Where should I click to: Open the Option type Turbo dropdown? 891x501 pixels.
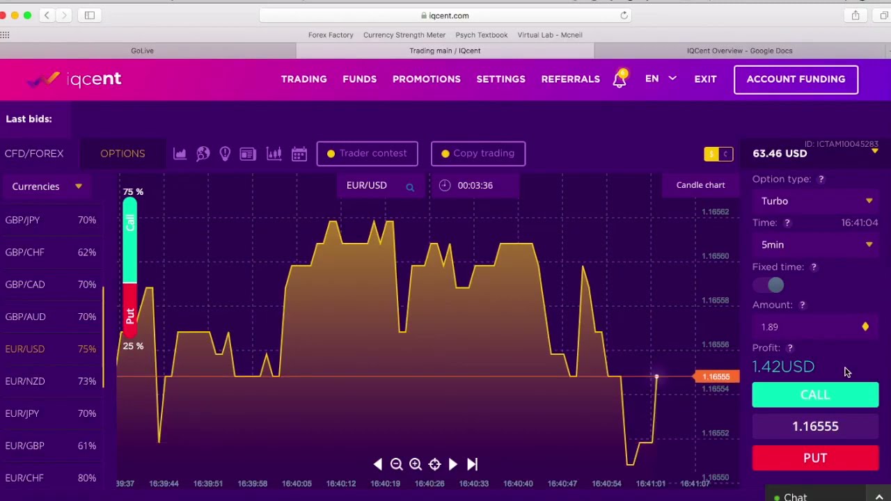[815, 201]
